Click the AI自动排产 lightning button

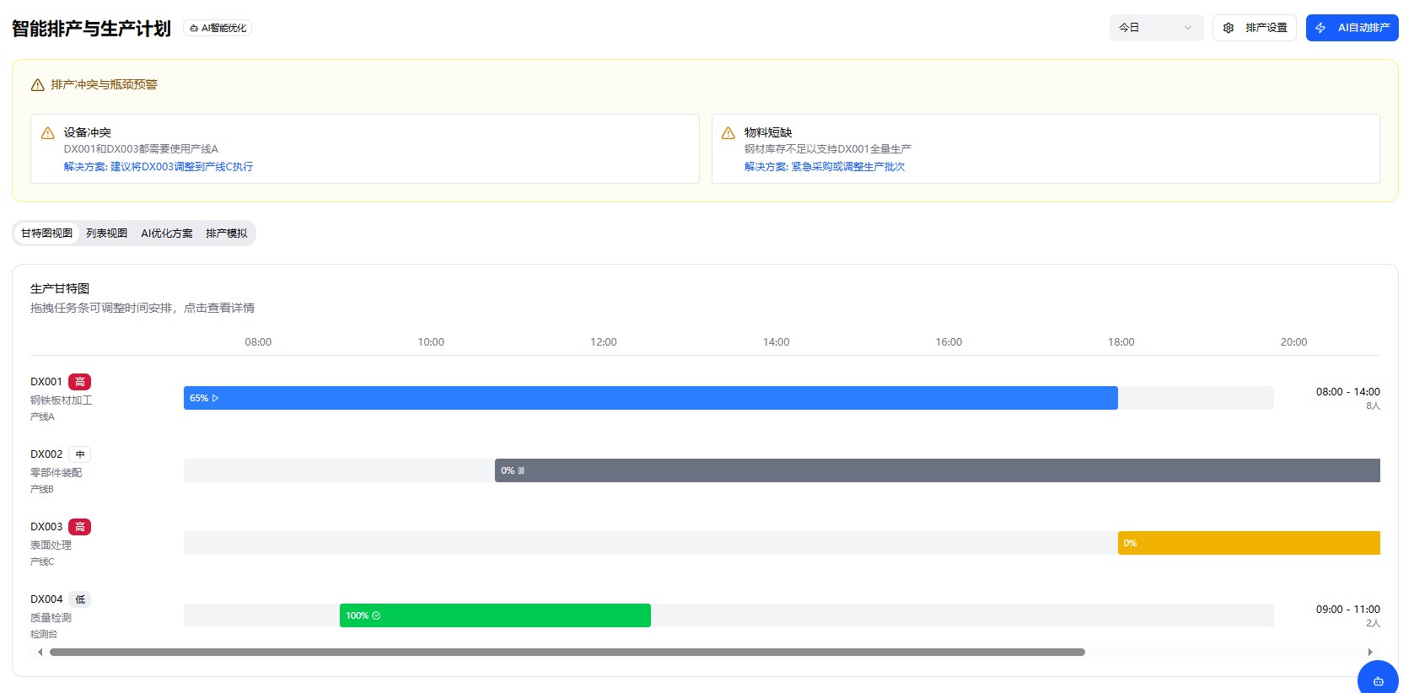[x=1352, y=28]
